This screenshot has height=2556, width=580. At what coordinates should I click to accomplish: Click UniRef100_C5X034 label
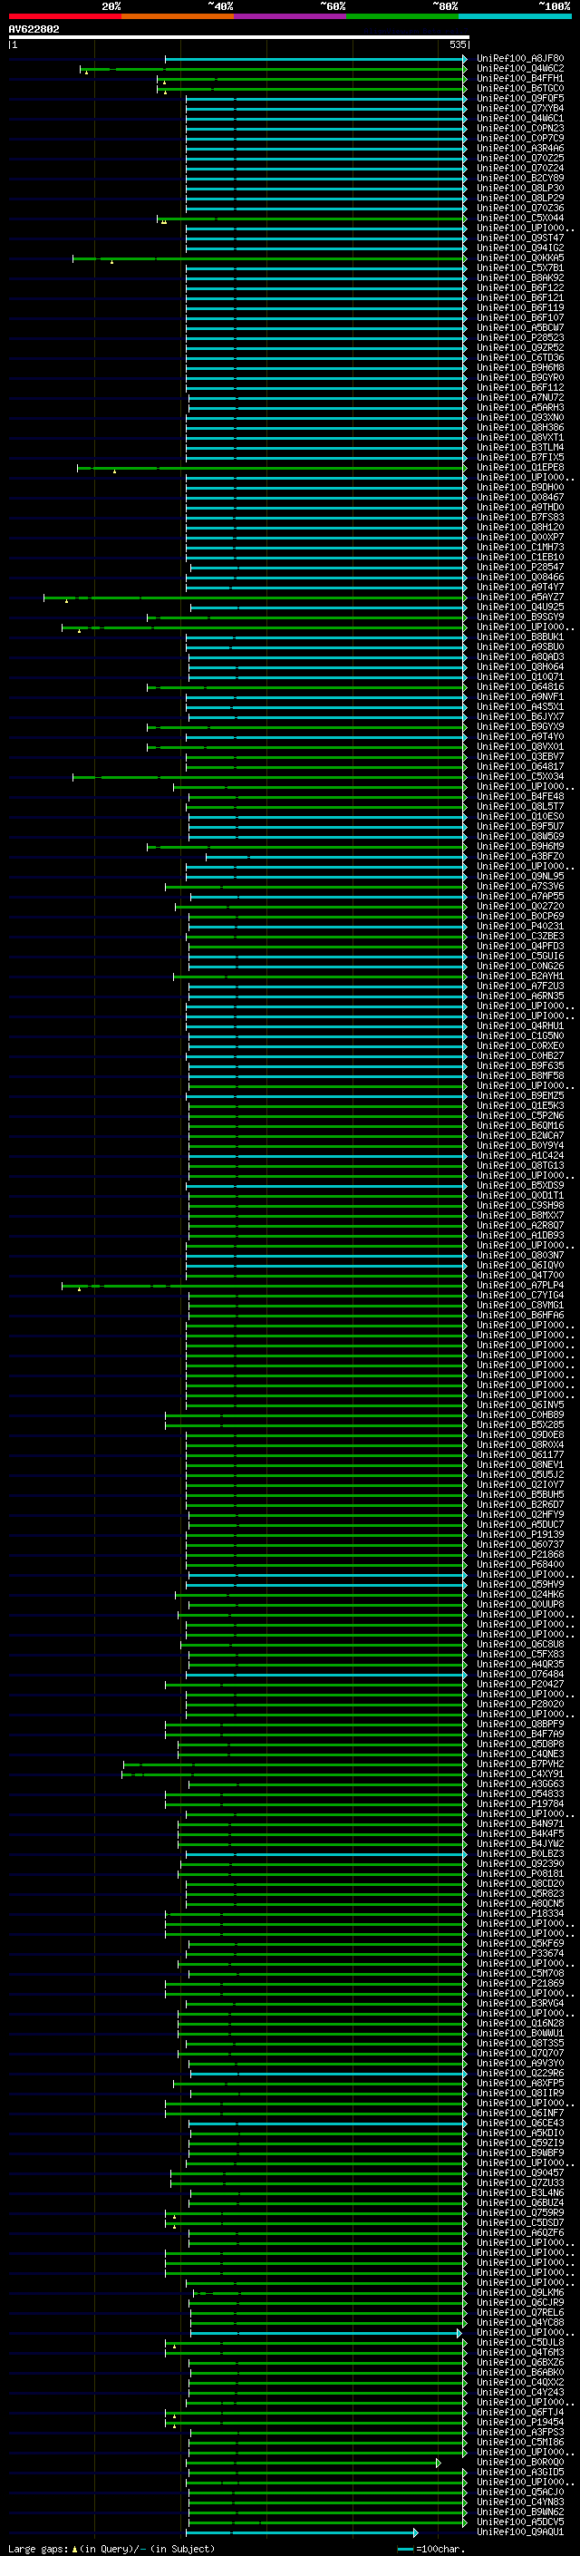coord(520,777)
